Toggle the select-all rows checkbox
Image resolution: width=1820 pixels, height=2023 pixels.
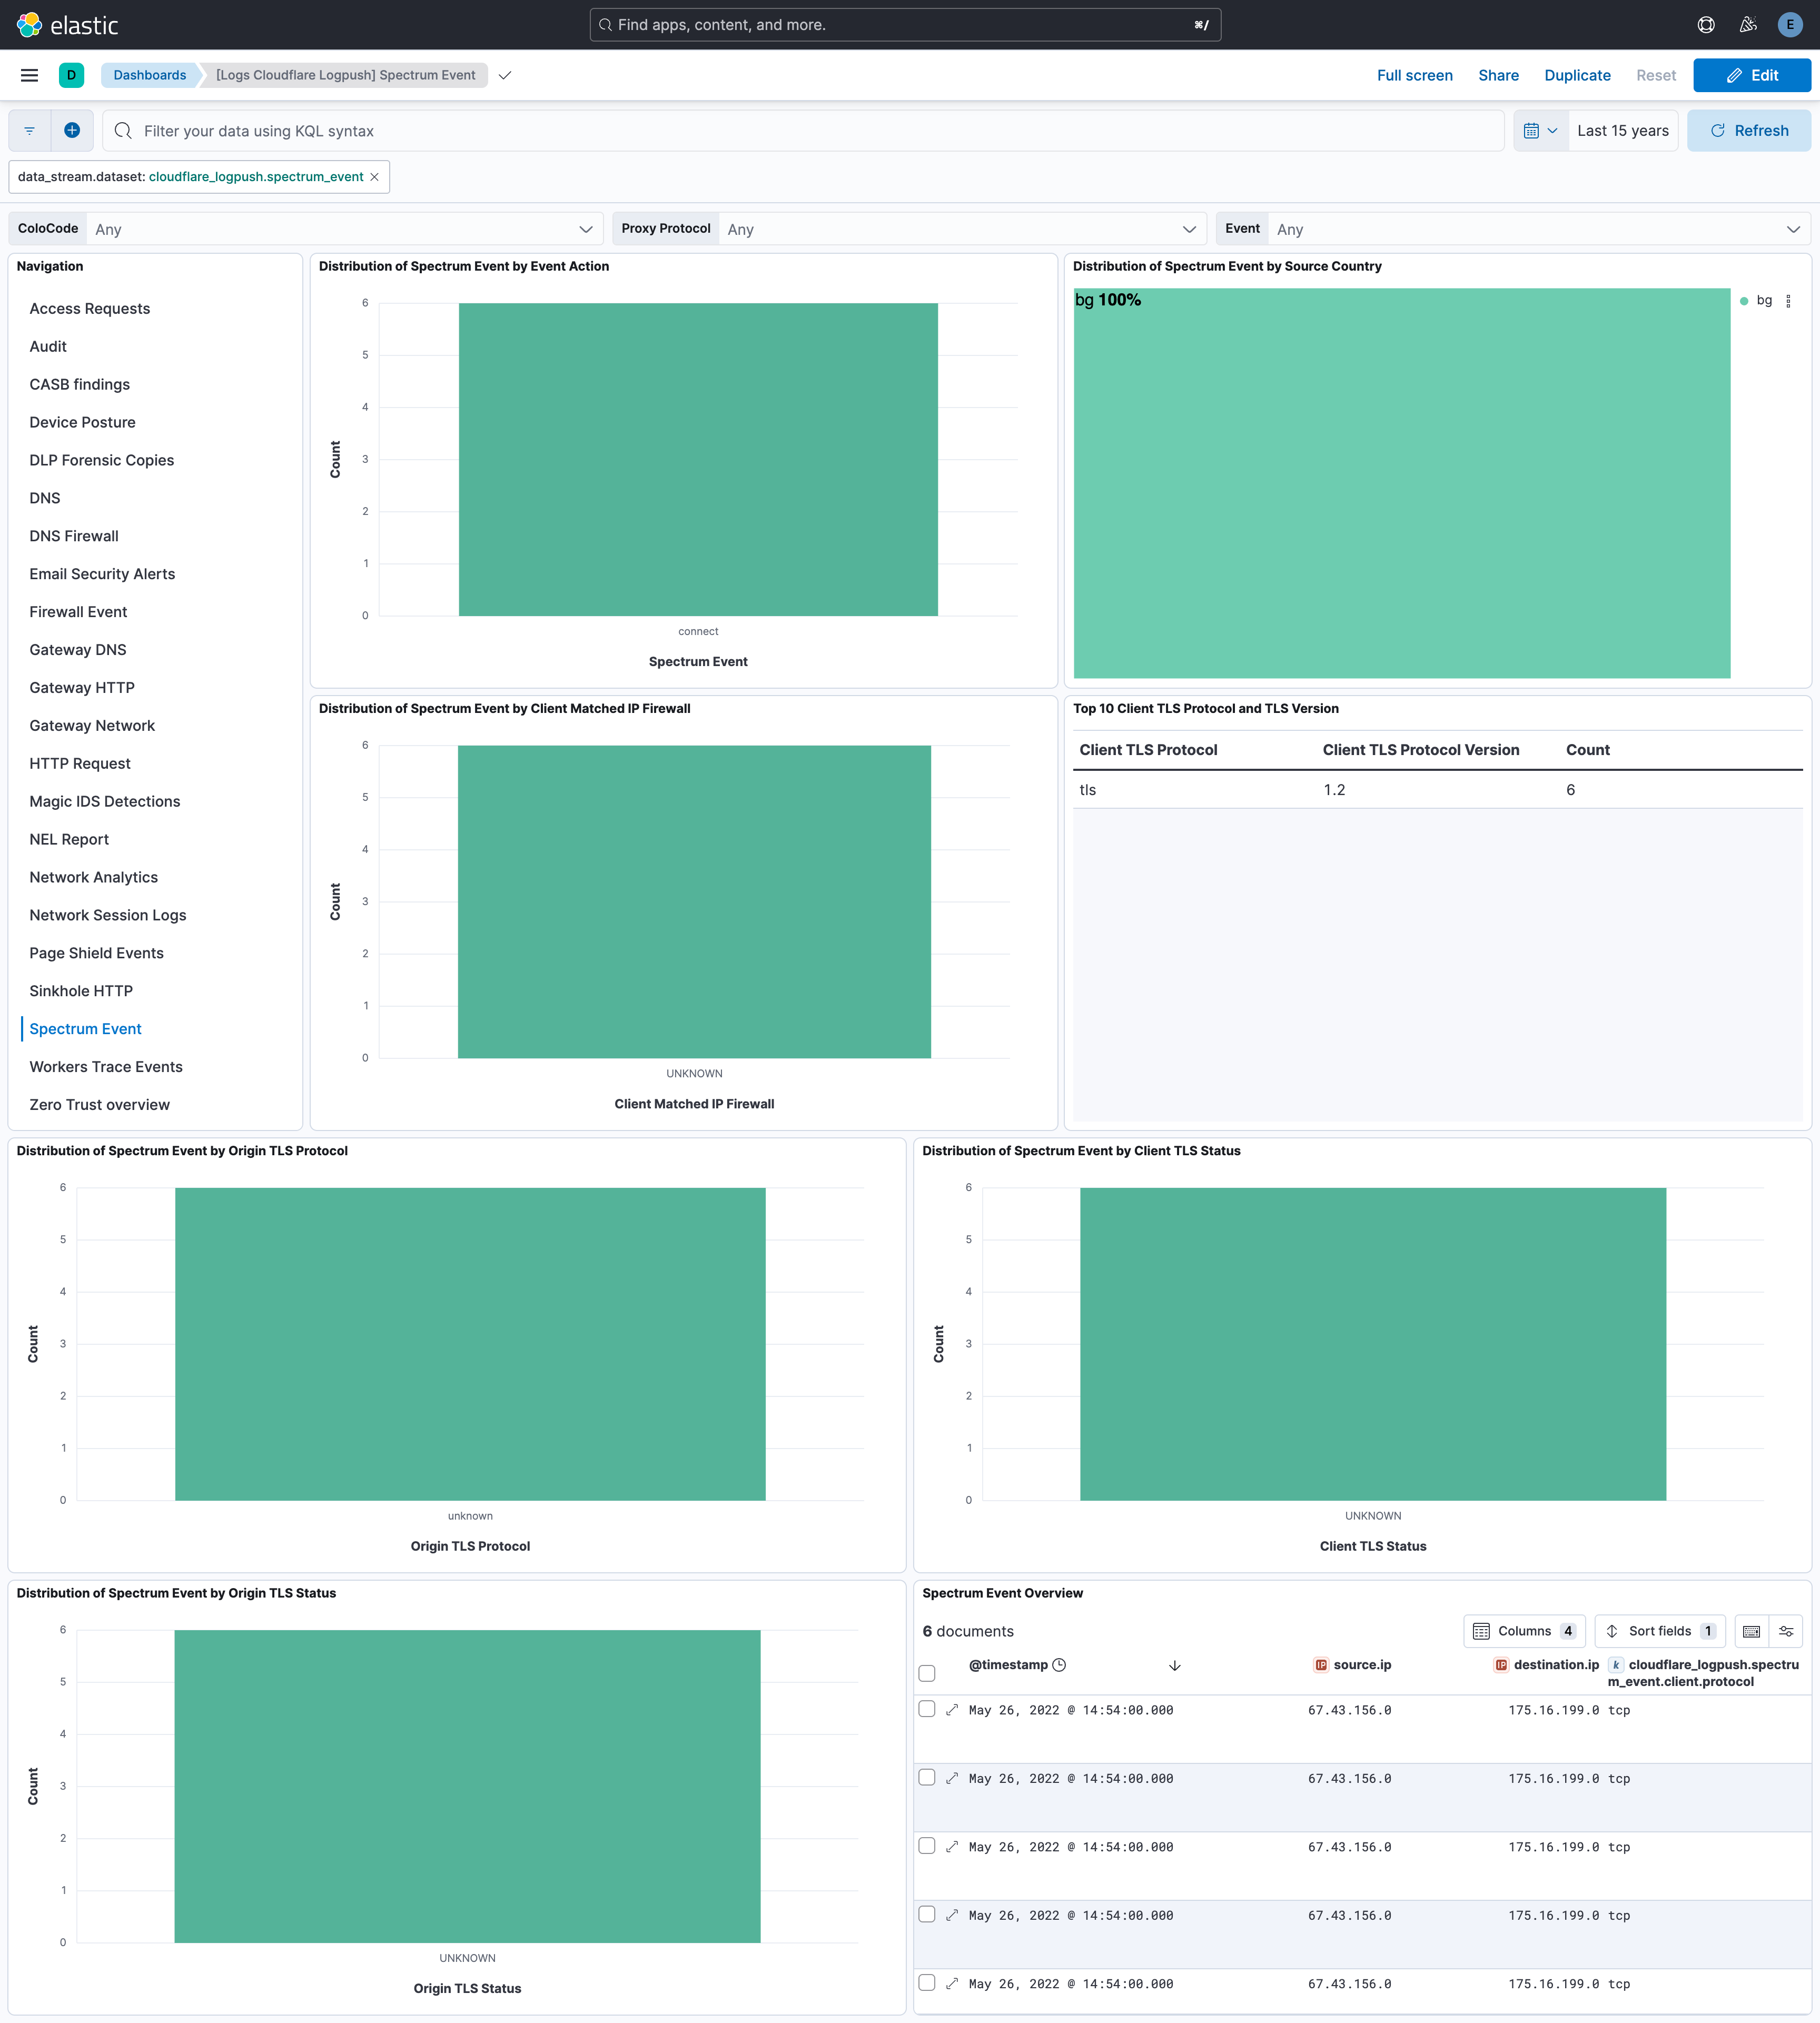coord(927,1673)
